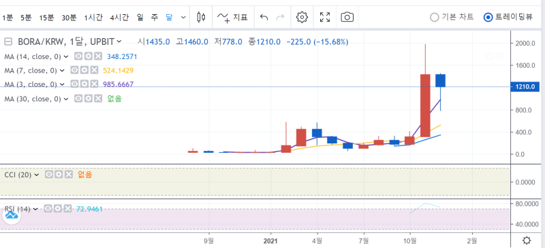Undo the last chart change
Image resolution: width=545 pixels, height=248 pixels.
click(264, 17)
